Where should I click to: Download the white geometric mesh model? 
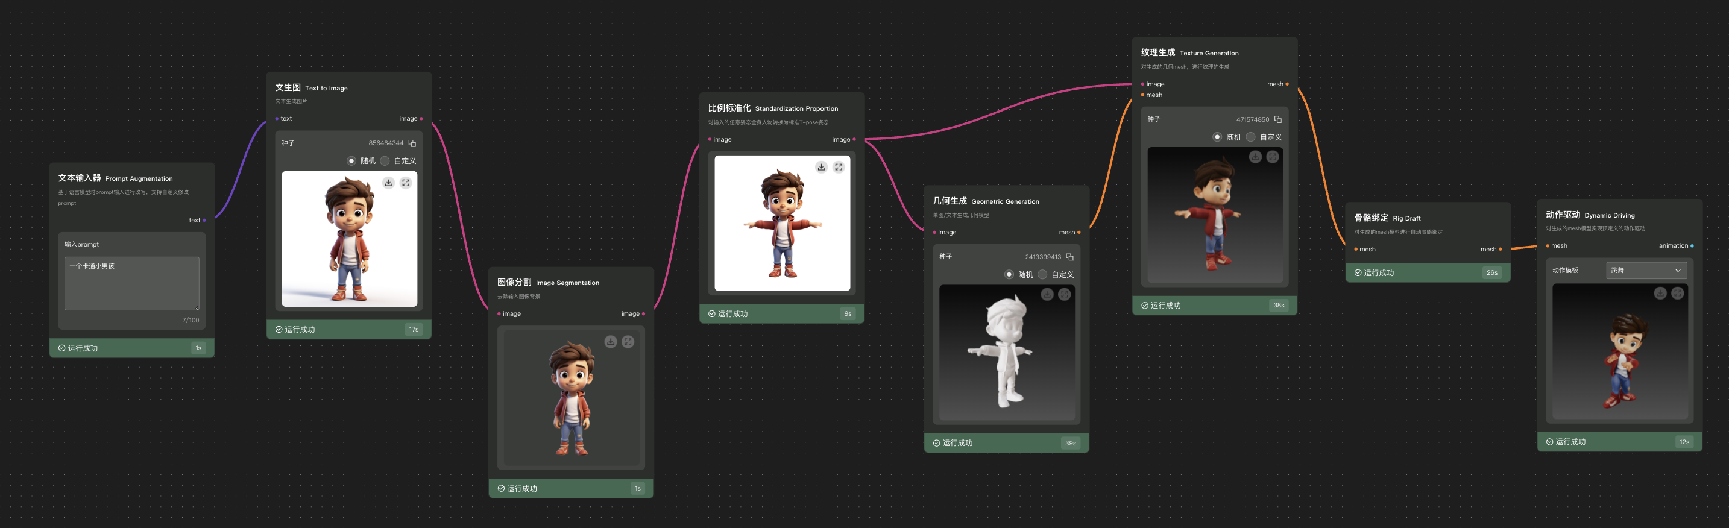click(1047, 295)
